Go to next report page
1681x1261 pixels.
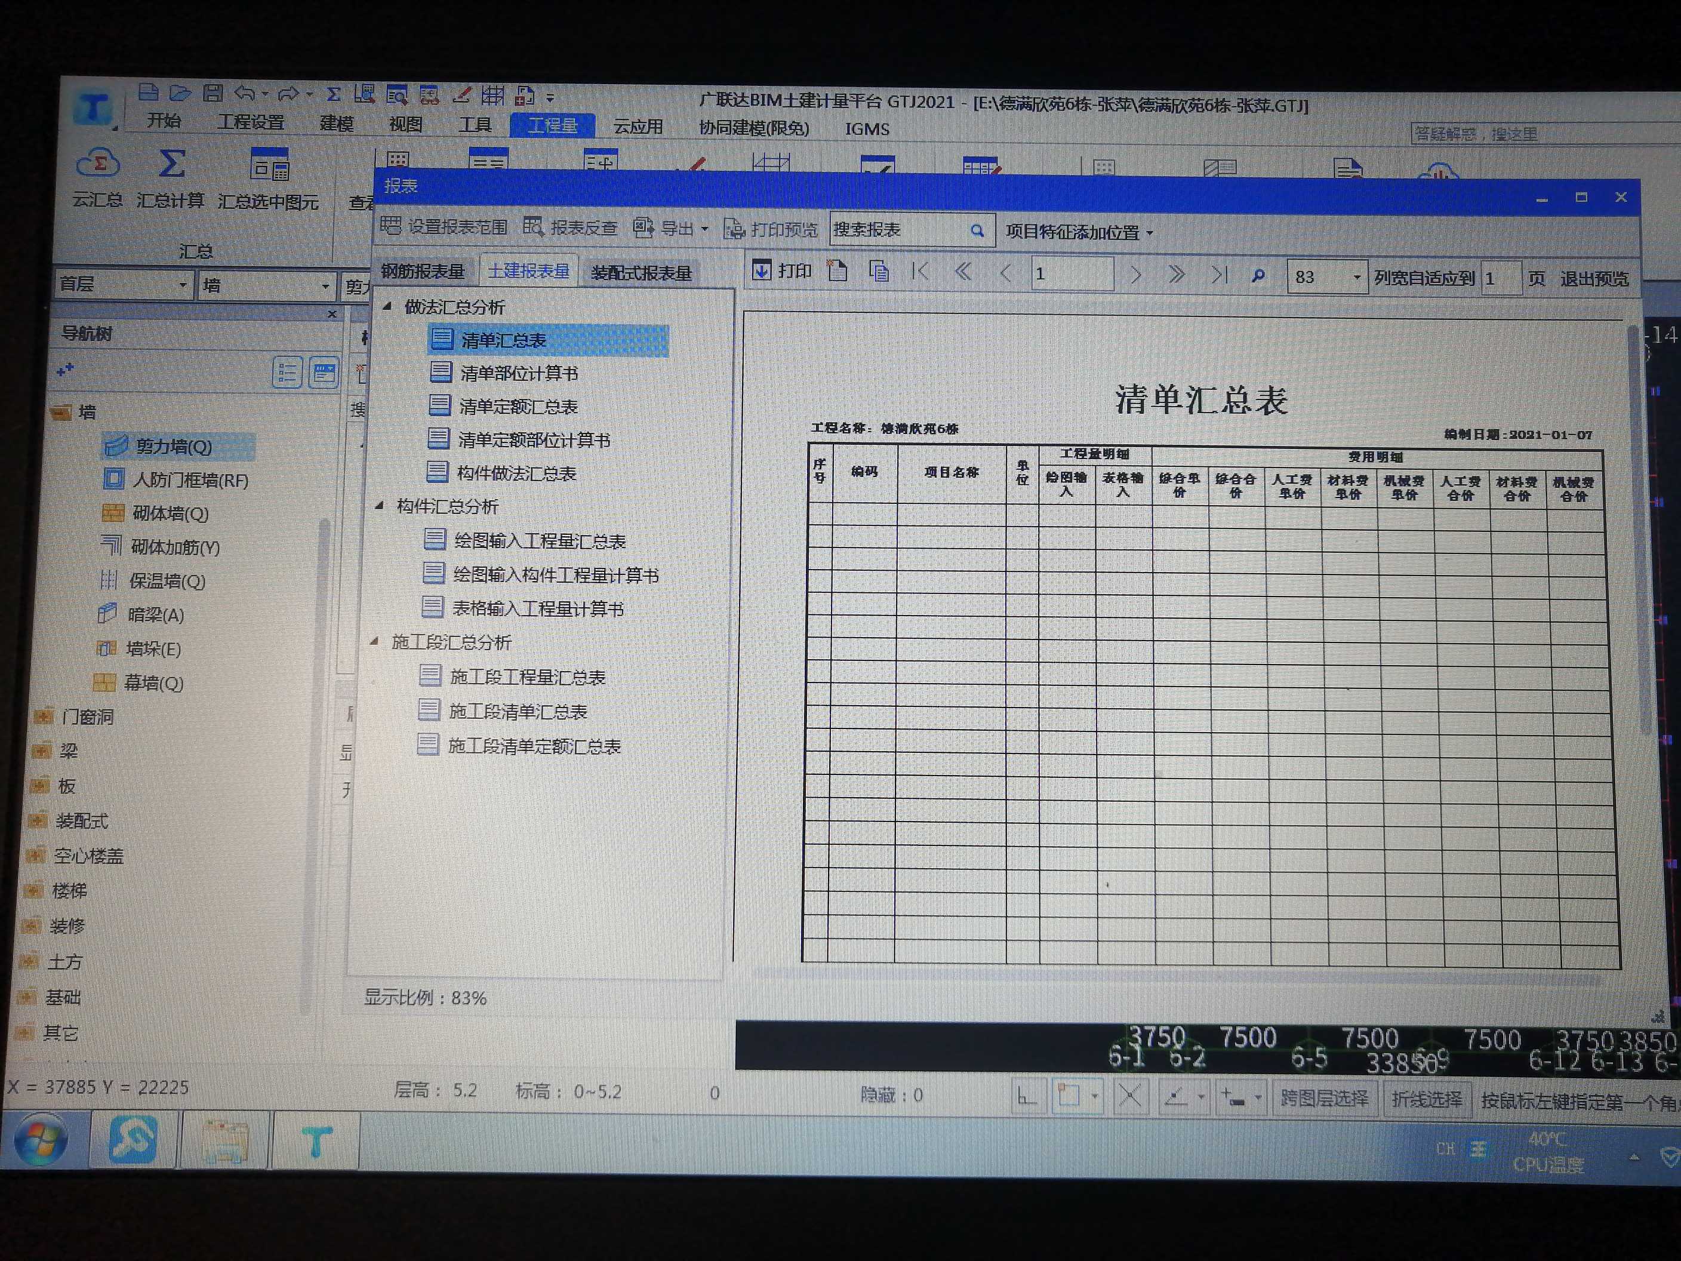click(1135, 275)
